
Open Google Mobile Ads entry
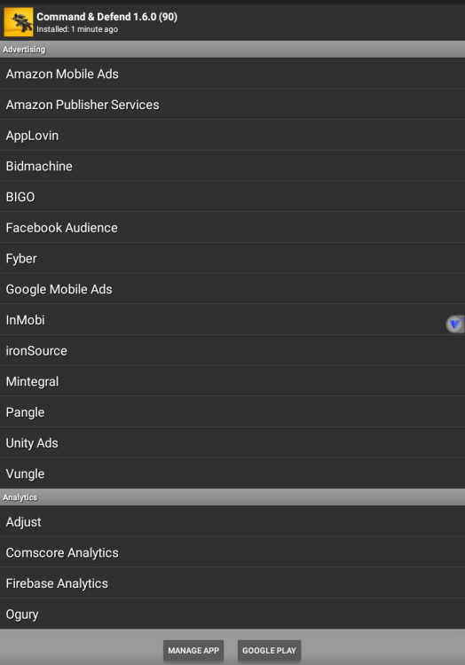click(x=232, y=289)
